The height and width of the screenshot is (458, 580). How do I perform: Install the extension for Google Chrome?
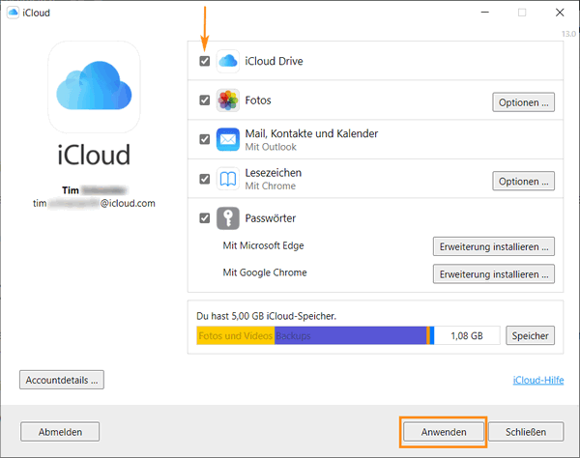tap(494, 273)
